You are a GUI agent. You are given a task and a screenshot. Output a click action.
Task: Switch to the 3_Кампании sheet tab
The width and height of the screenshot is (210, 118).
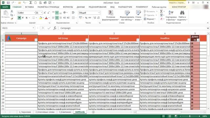click(65, 112)
